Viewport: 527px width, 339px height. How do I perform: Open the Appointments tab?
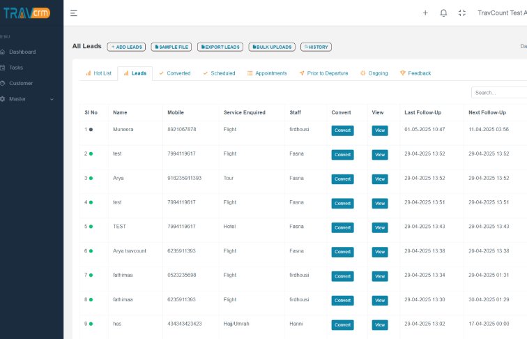point(267,73)
